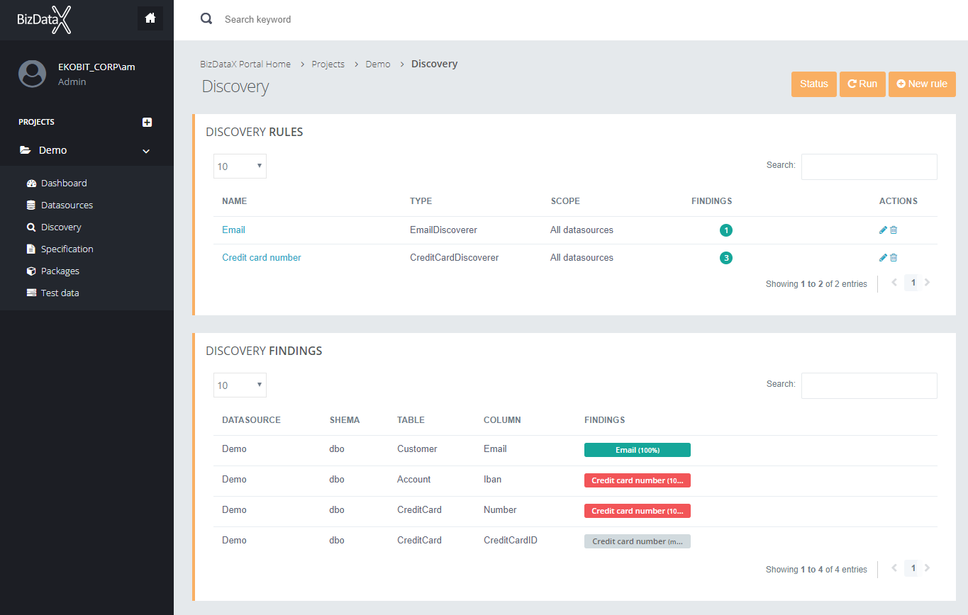Click the user avatar icon
The width and height of the screenshot is (968, 615).
point(32,74)
